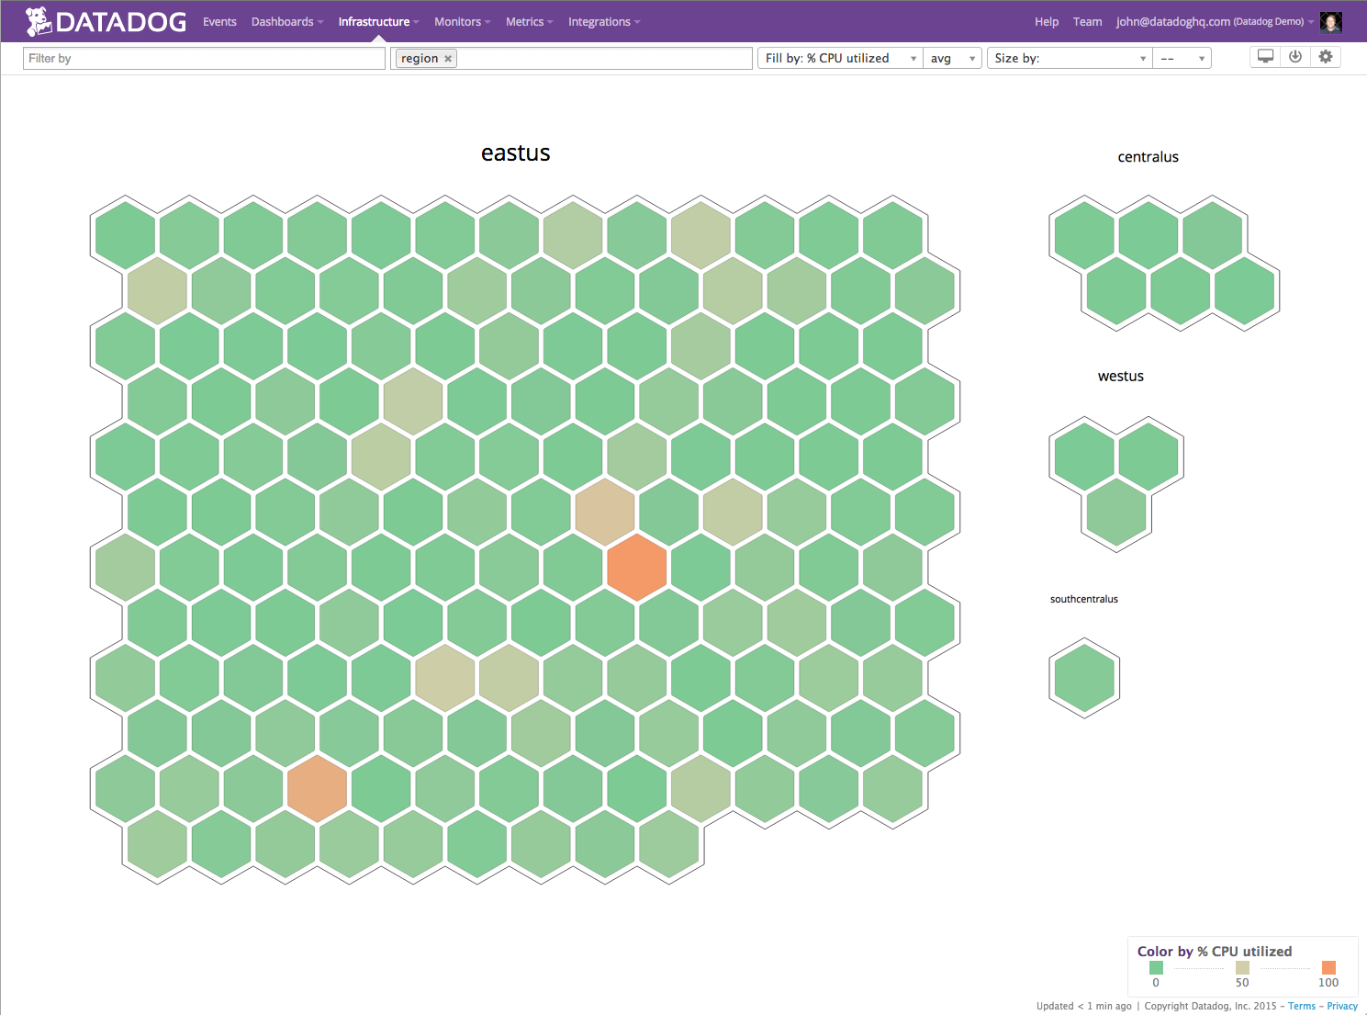Open the avg aggregation dropdown
The image size is (1367, 1015).
tap(952, 59)
